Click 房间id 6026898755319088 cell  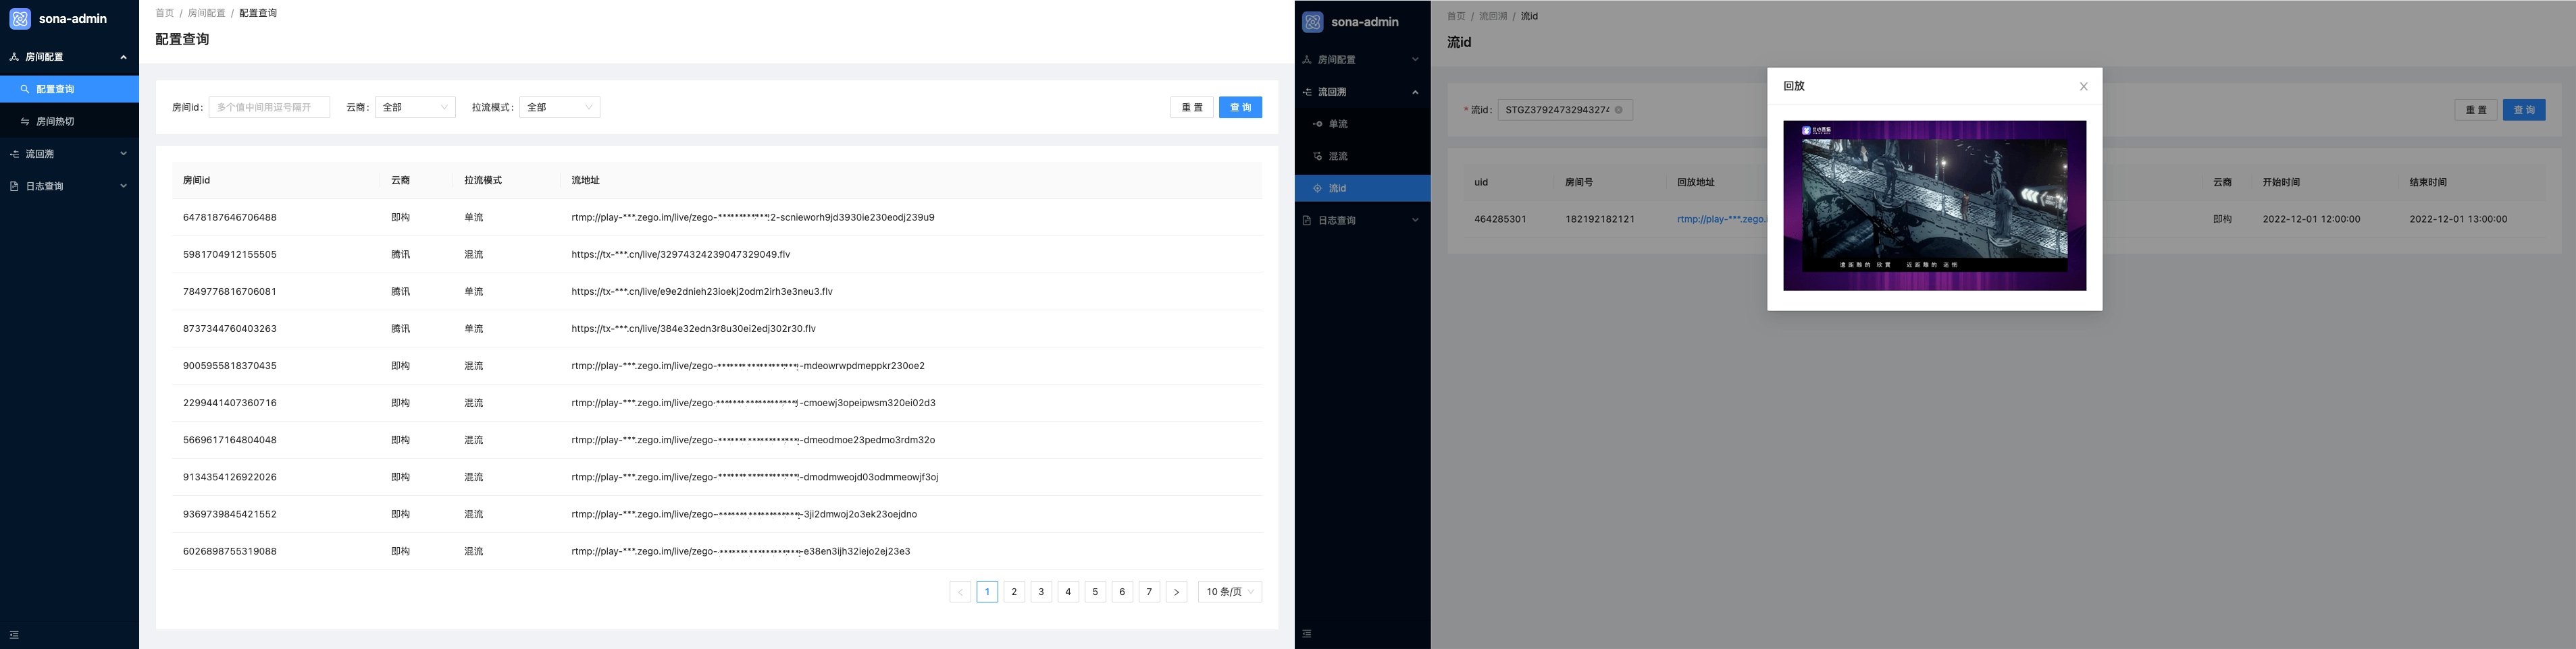(230, 551)
